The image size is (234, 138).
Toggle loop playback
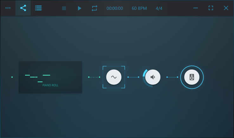point(94,8)
